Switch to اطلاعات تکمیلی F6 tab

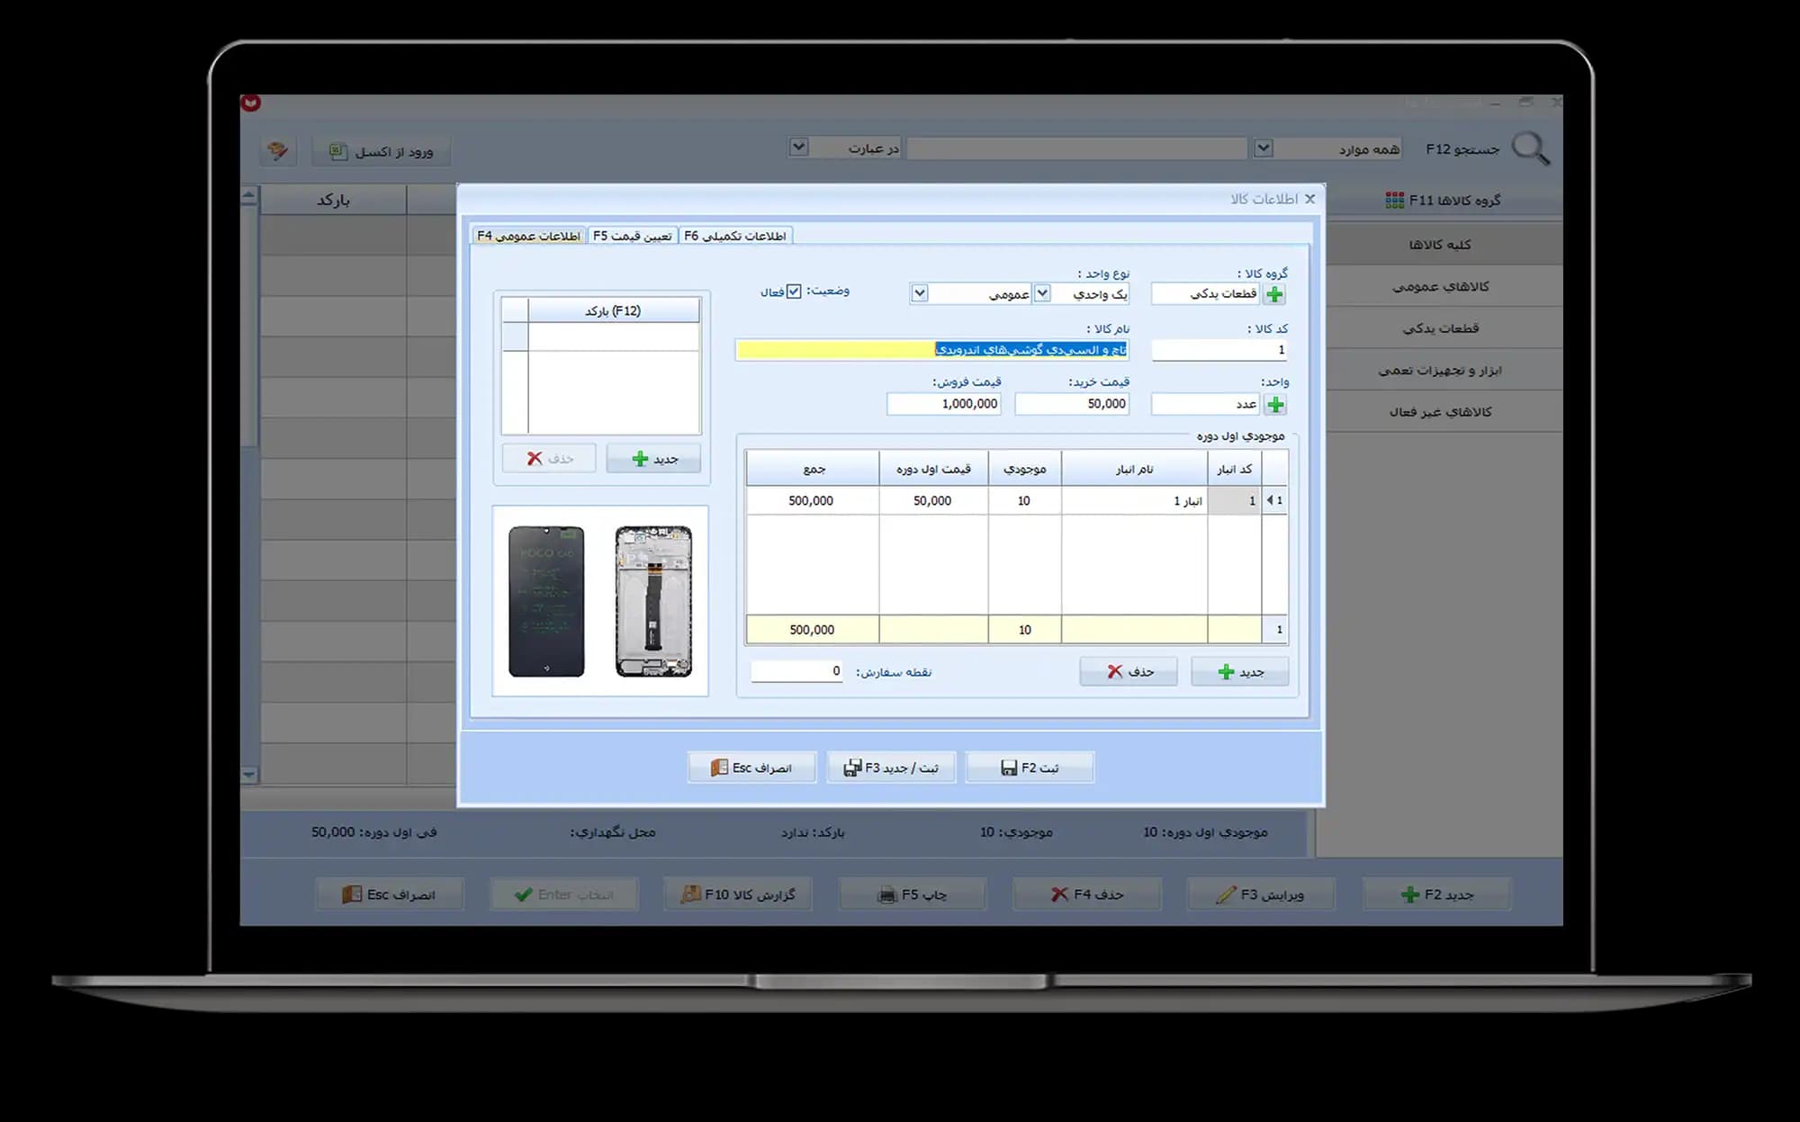(x=735, y=236)
